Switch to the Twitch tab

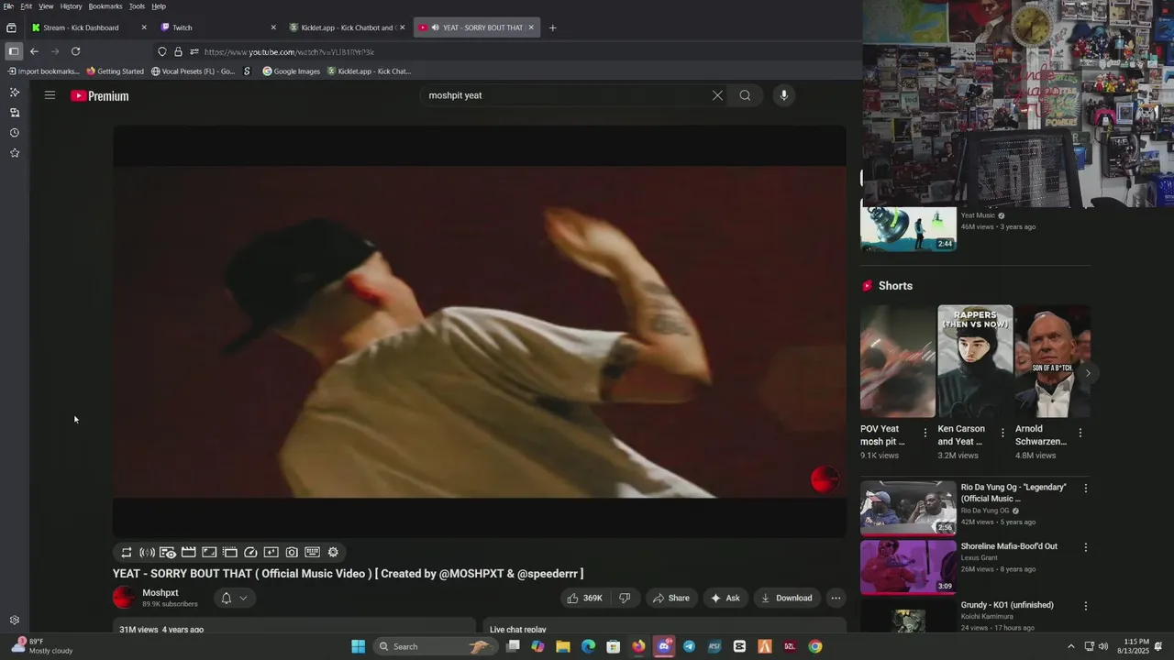[x=217, y=27]
